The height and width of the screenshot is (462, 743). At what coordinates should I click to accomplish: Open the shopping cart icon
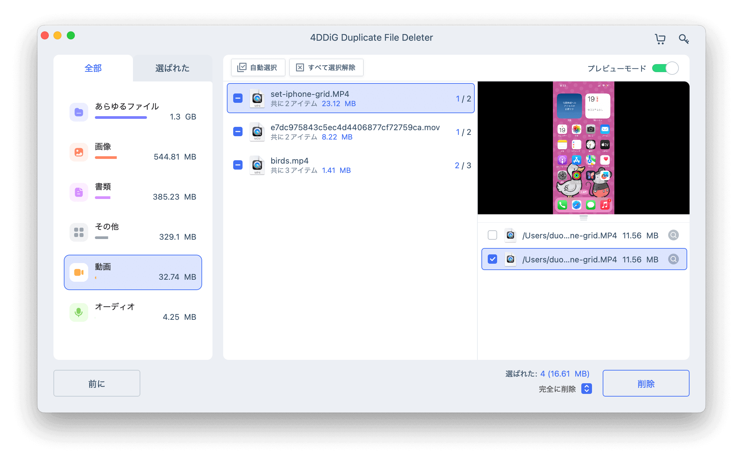point(660,39)
